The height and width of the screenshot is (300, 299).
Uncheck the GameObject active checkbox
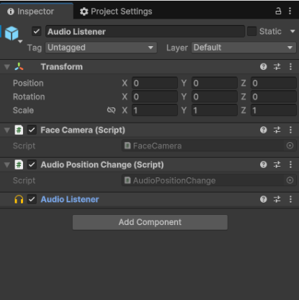pyautogui.click(x=37, y=32)
